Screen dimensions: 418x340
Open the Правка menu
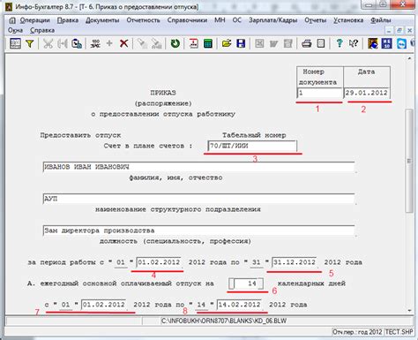tap(68, 20)
